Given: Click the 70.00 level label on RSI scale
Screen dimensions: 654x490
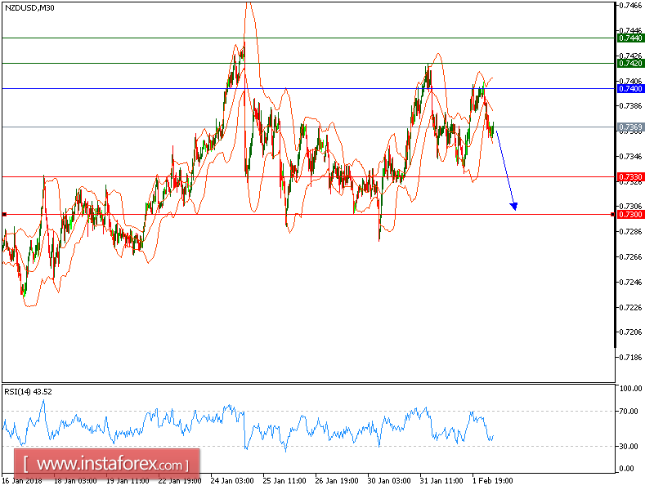Looking at the screenshot, I should (x=628, y=410).
